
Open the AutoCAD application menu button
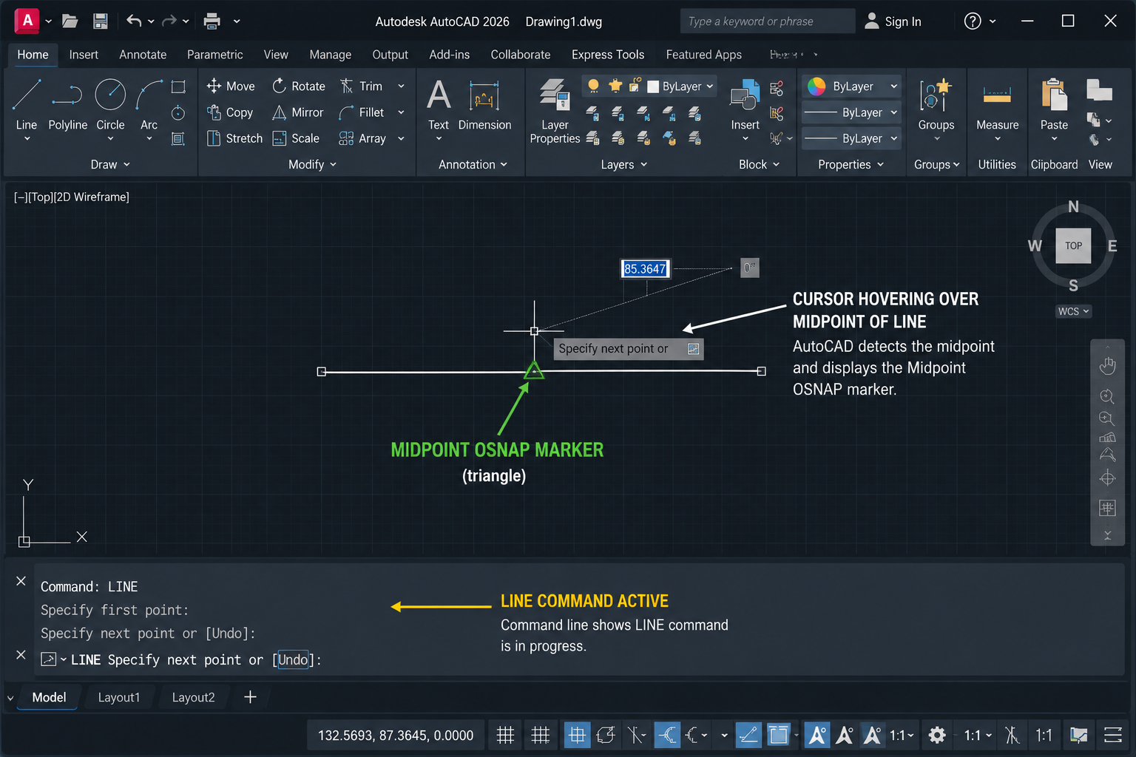tap(27, 21)
